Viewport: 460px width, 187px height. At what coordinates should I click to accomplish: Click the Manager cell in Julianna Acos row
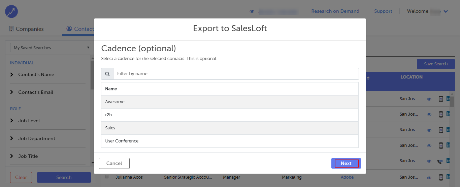point(232,177)
